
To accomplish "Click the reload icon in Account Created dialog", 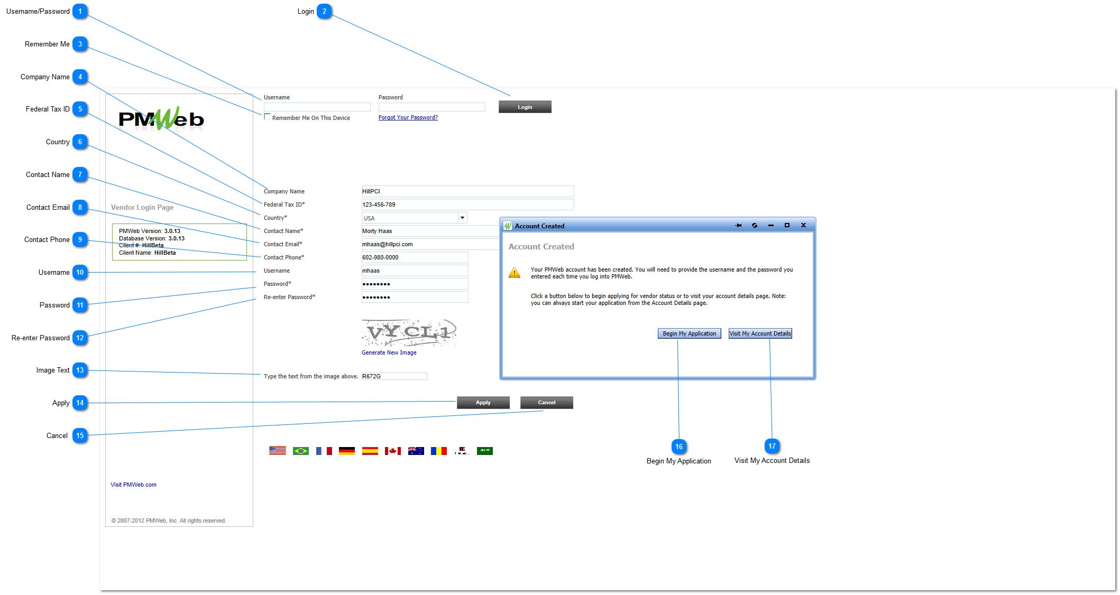I will 755,226.
